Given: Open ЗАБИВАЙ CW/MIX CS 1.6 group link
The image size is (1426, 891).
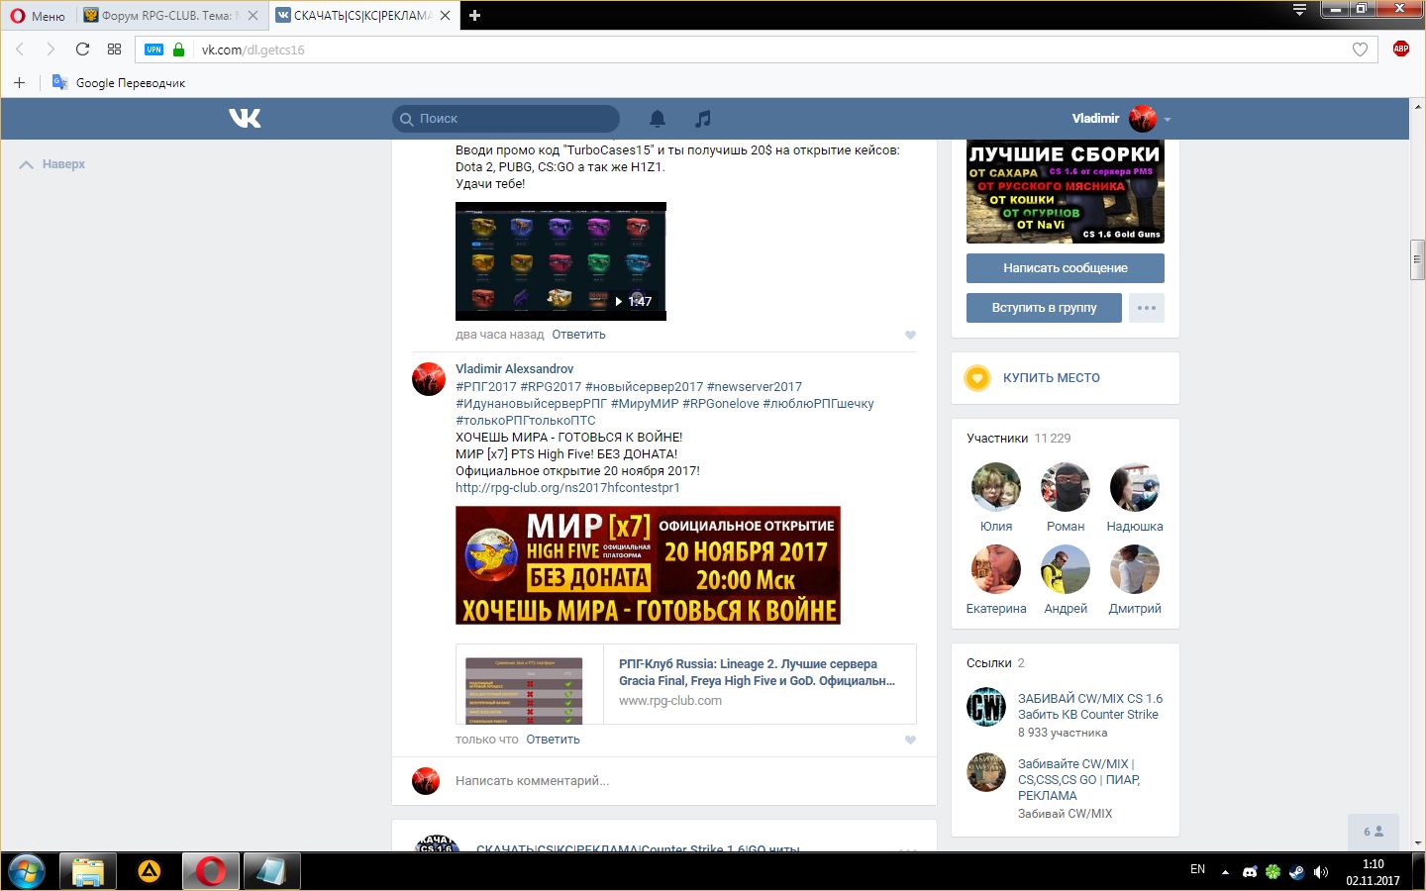Looking at the screenshot, I should click(x=1089, y=706).
